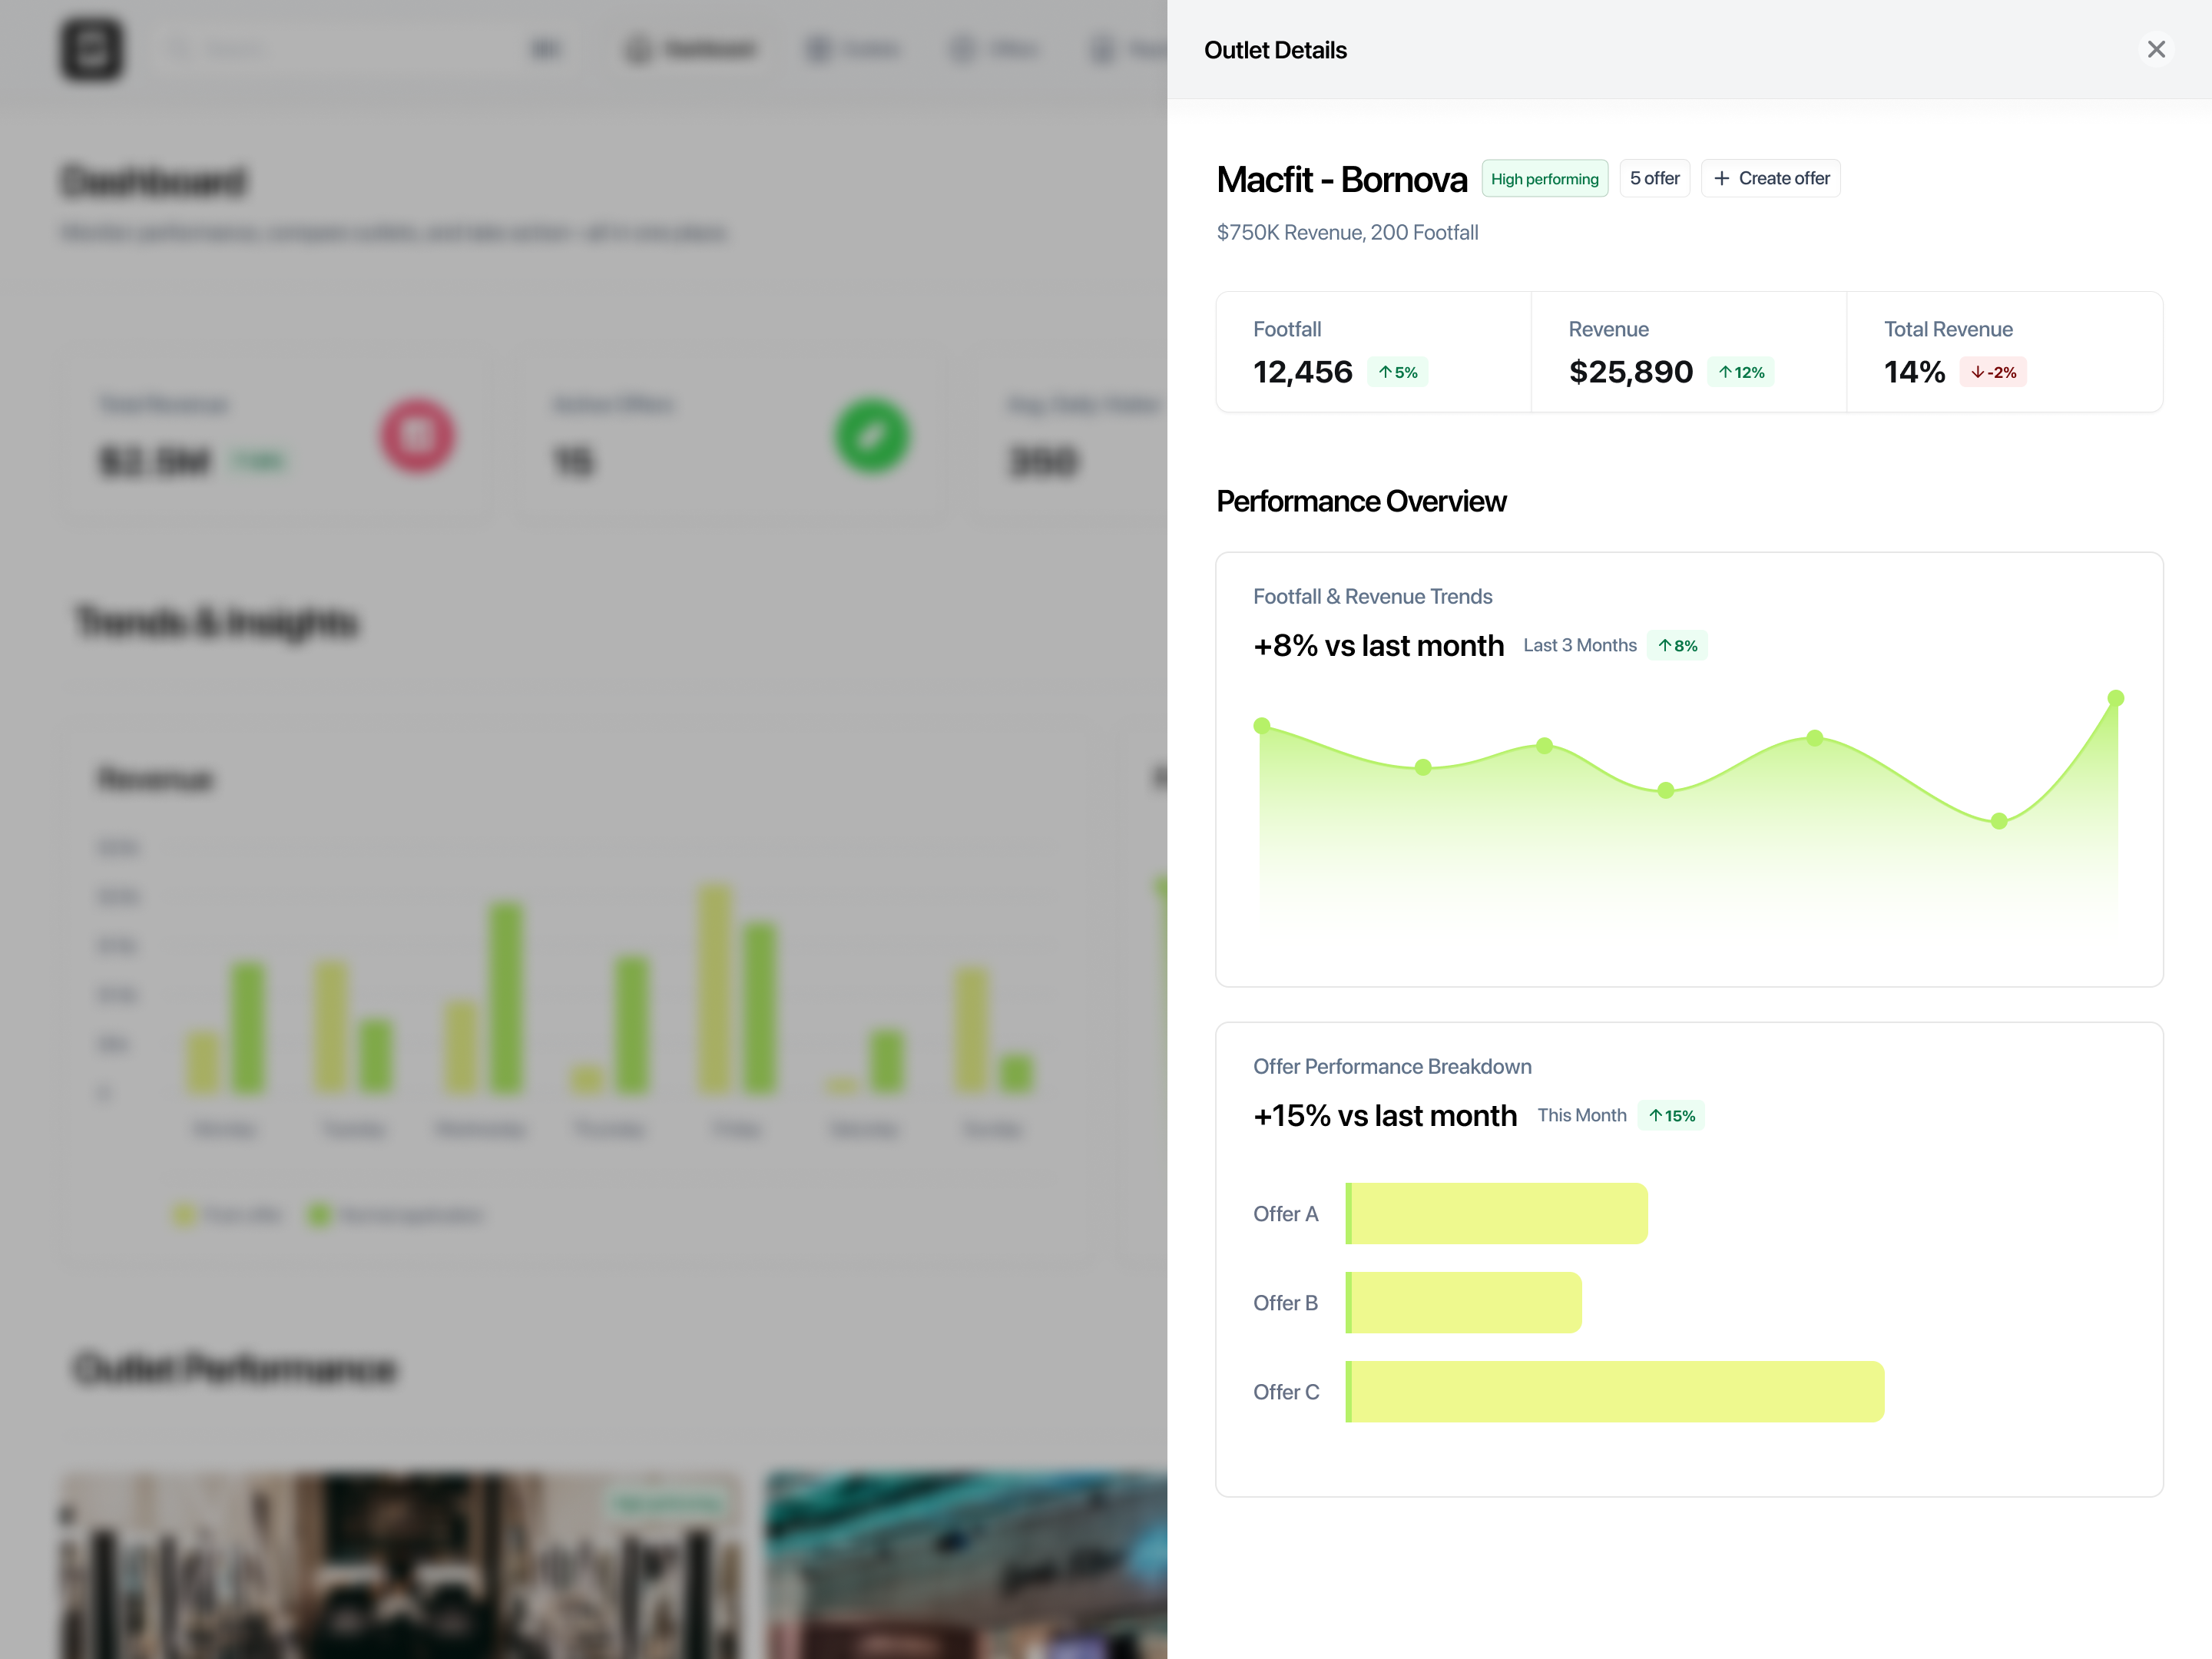Click the Footfall value 12,456

1302,372
